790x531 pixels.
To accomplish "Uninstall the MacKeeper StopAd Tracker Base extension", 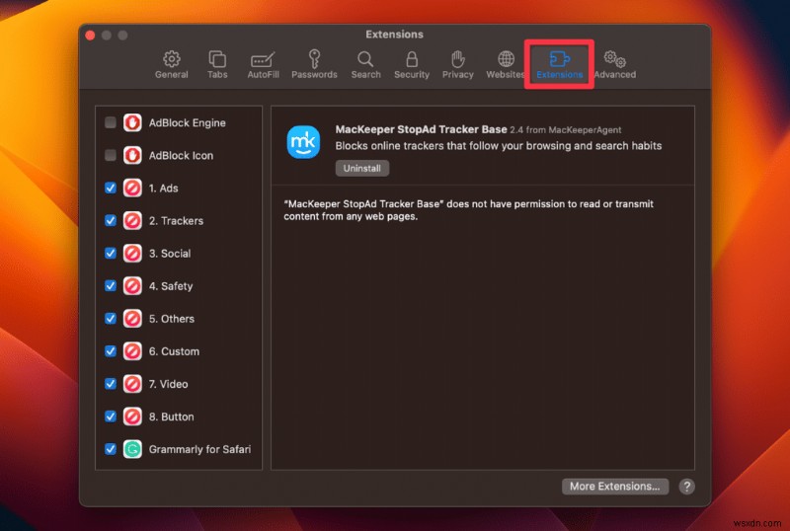I will click(x=361, y=168).
